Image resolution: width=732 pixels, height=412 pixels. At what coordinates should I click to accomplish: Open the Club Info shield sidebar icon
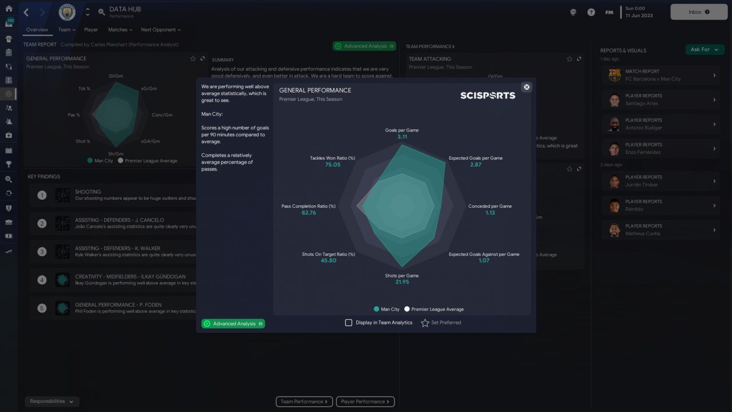[x=9, y=208]
